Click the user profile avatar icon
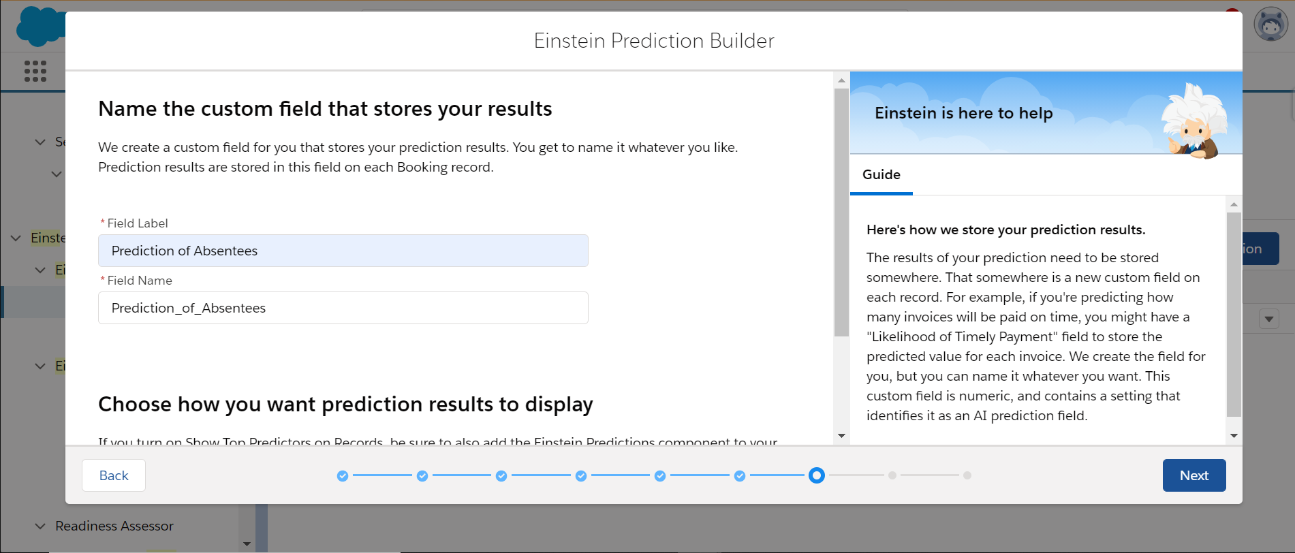1295x553 pixels. pyautogui.click(x=1270, y=25)
